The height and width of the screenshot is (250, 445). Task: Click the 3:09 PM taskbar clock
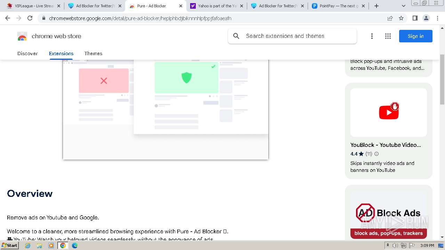[427, 245]
